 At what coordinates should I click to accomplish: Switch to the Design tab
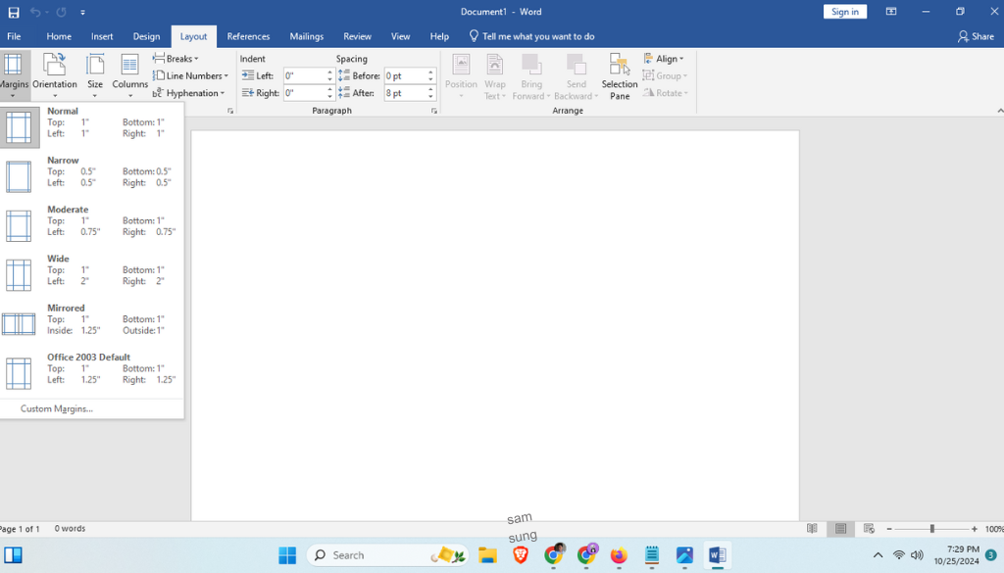[x=147, y=36]
